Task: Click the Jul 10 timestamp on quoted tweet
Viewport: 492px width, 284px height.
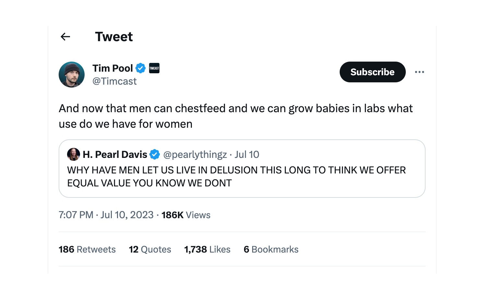Action: click(247, 154)
